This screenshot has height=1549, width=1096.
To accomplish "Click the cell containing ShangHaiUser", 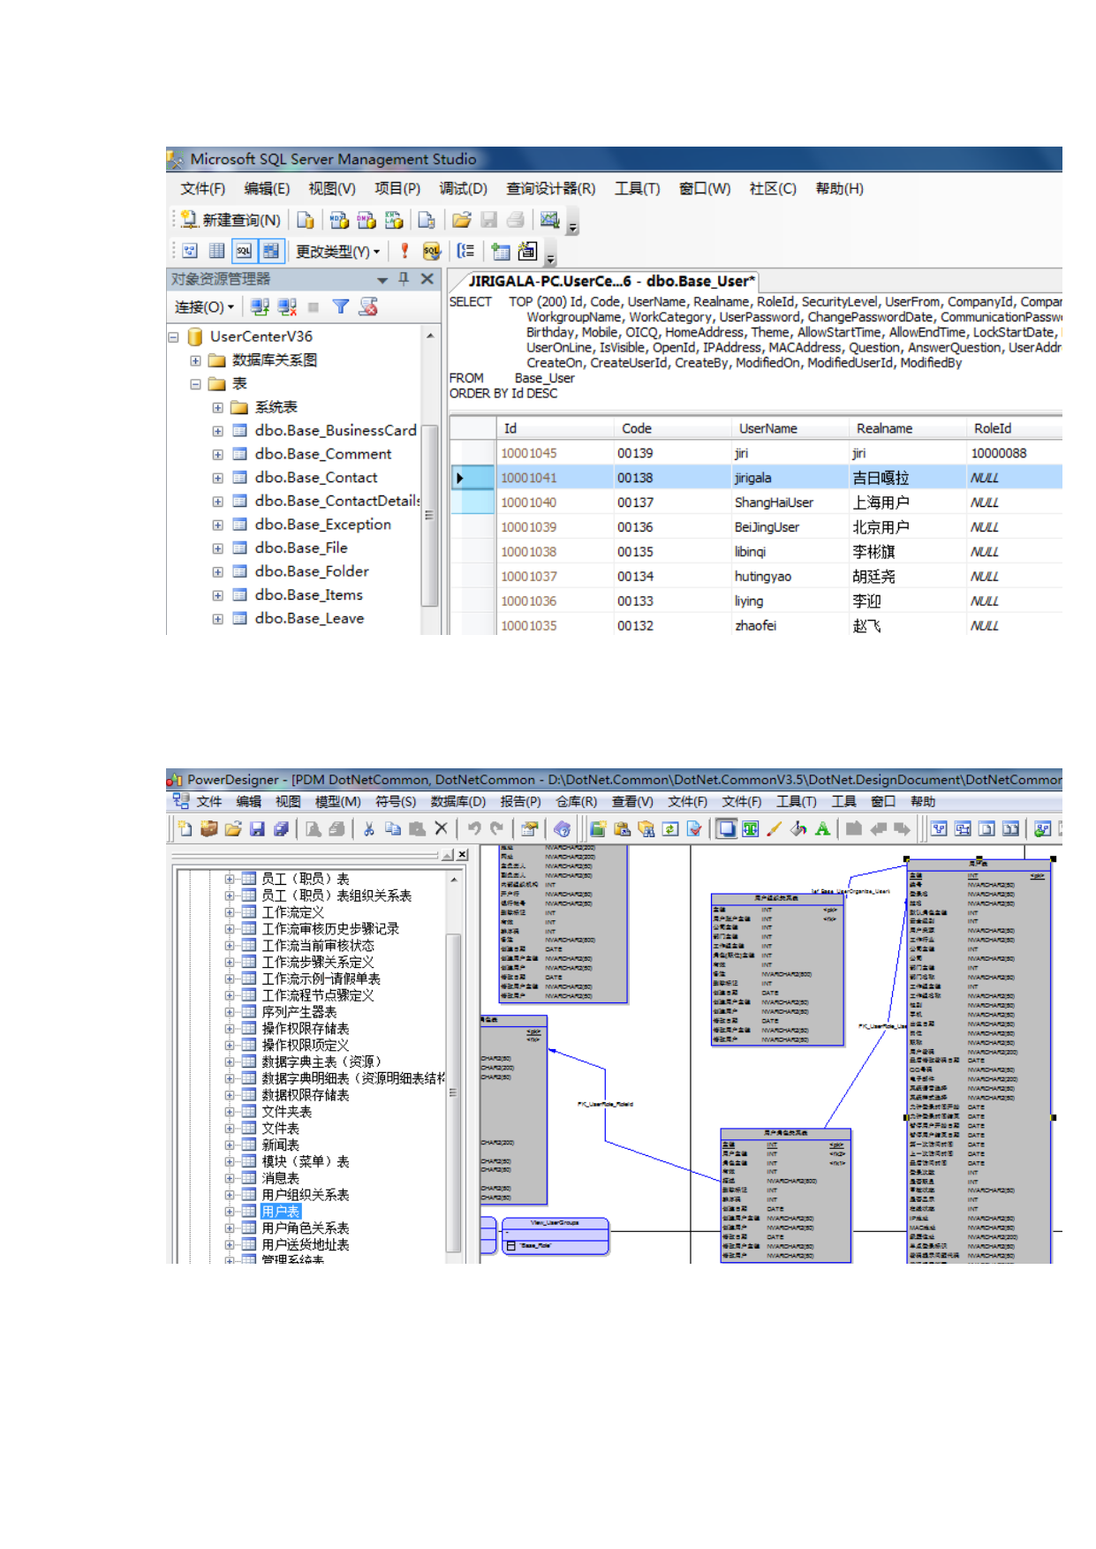I will 790,502.
